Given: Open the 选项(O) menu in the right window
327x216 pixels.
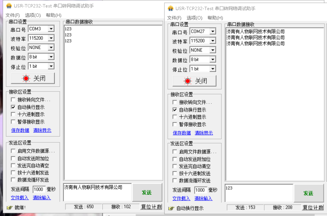Looking at the screenshot, I should [x=194, y=18].
